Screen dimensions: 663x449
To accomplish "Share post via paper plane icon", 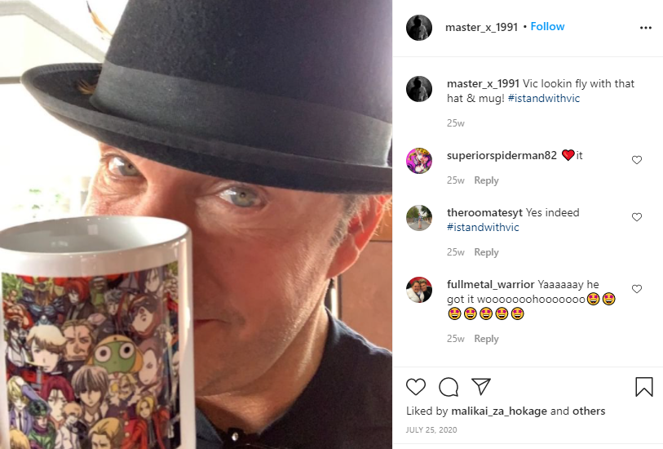I will click(x=481, y=386).
